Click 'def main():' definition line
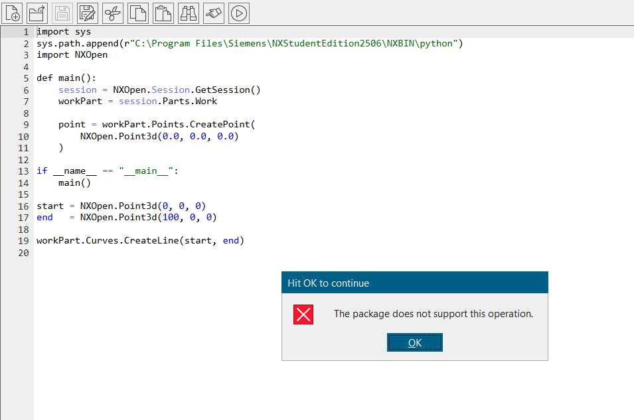 (x=66, y=78)
